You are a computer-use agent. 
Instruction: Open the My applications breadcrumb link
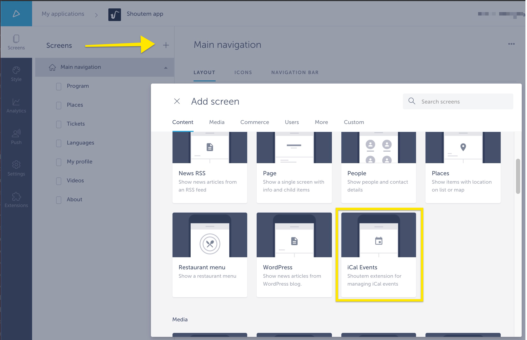tap(63, 14)
